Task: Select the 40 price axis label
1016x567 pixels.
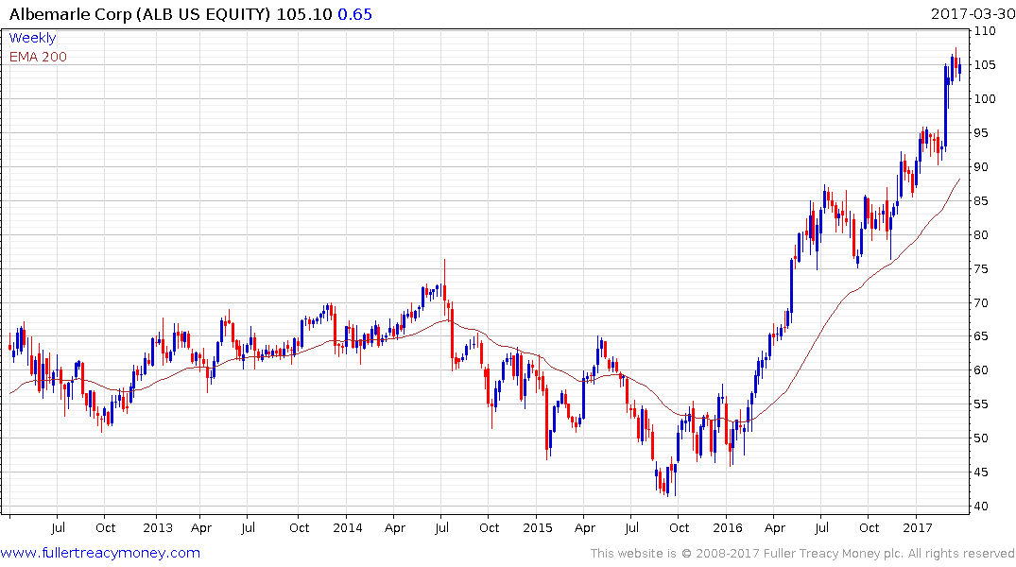Action: (x=981, y=507)
